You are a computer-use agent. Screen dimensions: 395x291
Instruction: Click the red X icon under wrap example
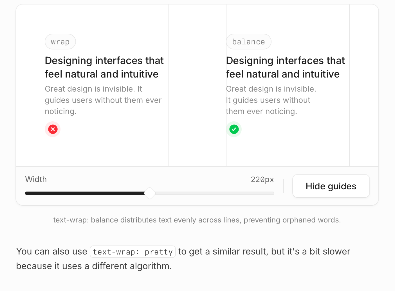pyautogui.click(x=53, y=129)
